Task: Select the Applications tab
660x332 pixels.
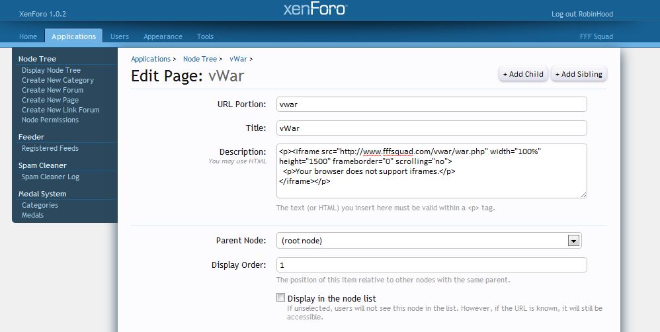Action: tap(73, 36)
